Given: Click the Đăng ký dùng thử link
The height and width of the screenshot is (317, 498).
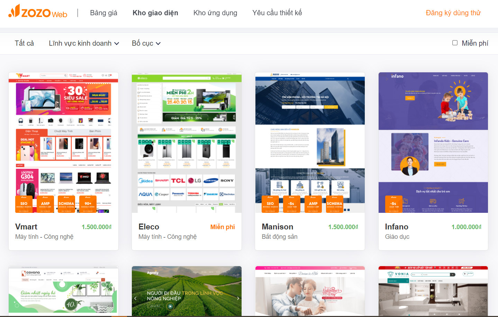Looking at the screenshot, I should pos(453,13).
